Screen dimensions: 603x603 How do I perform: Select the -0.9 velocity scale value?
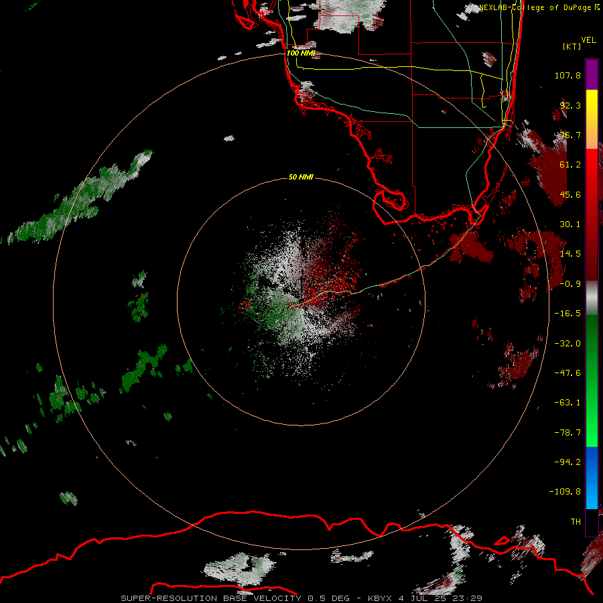570,284
